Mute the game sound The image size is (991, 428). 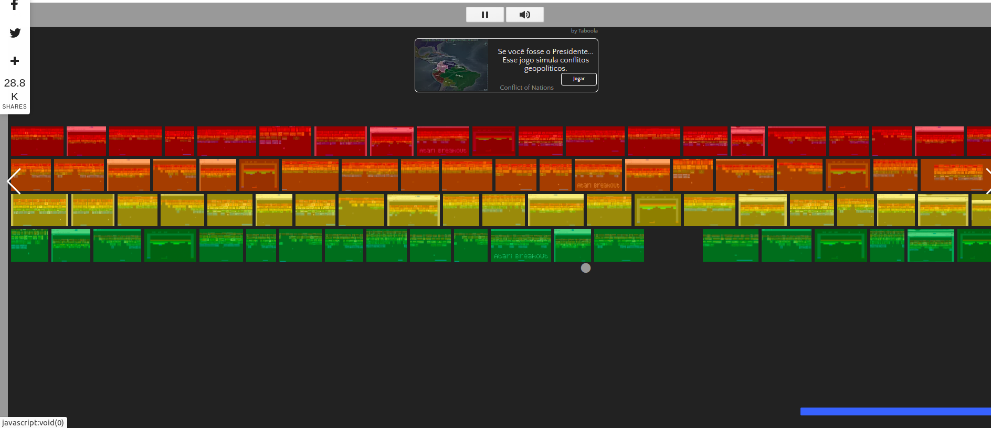pos(524,15)
